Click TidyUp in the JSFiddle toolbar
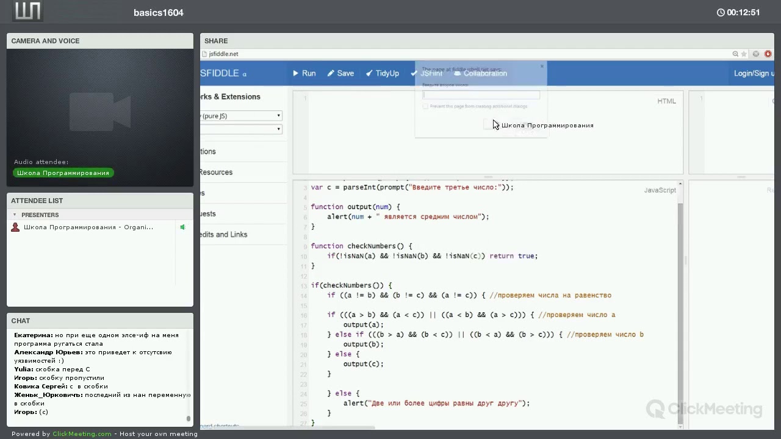781x439 pixels. point(382,73)
